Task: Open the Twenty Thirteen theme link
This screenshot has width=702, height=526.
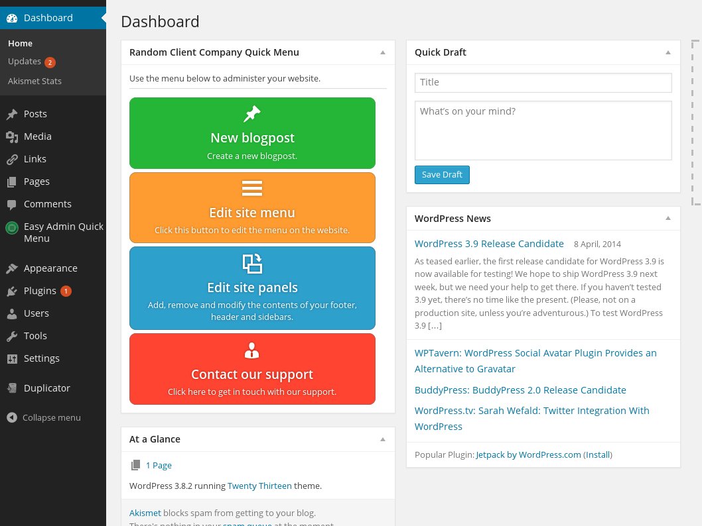Action: point(259,486)
